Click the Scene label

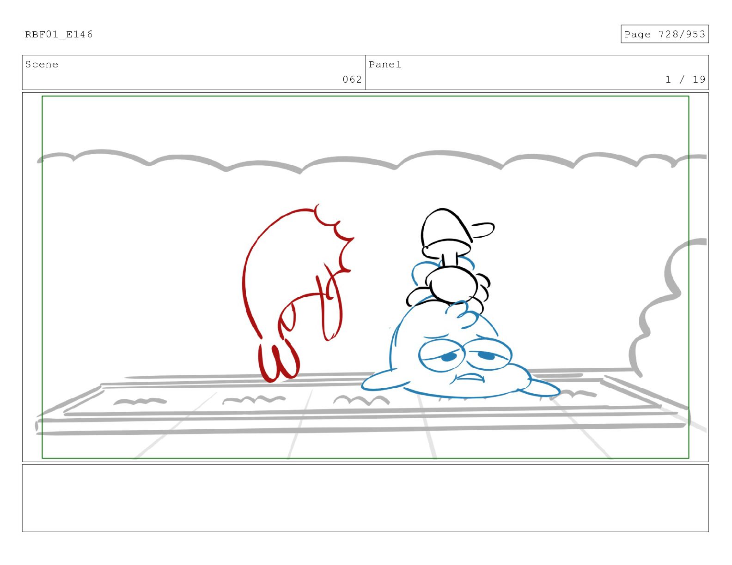tap(42, 65)
